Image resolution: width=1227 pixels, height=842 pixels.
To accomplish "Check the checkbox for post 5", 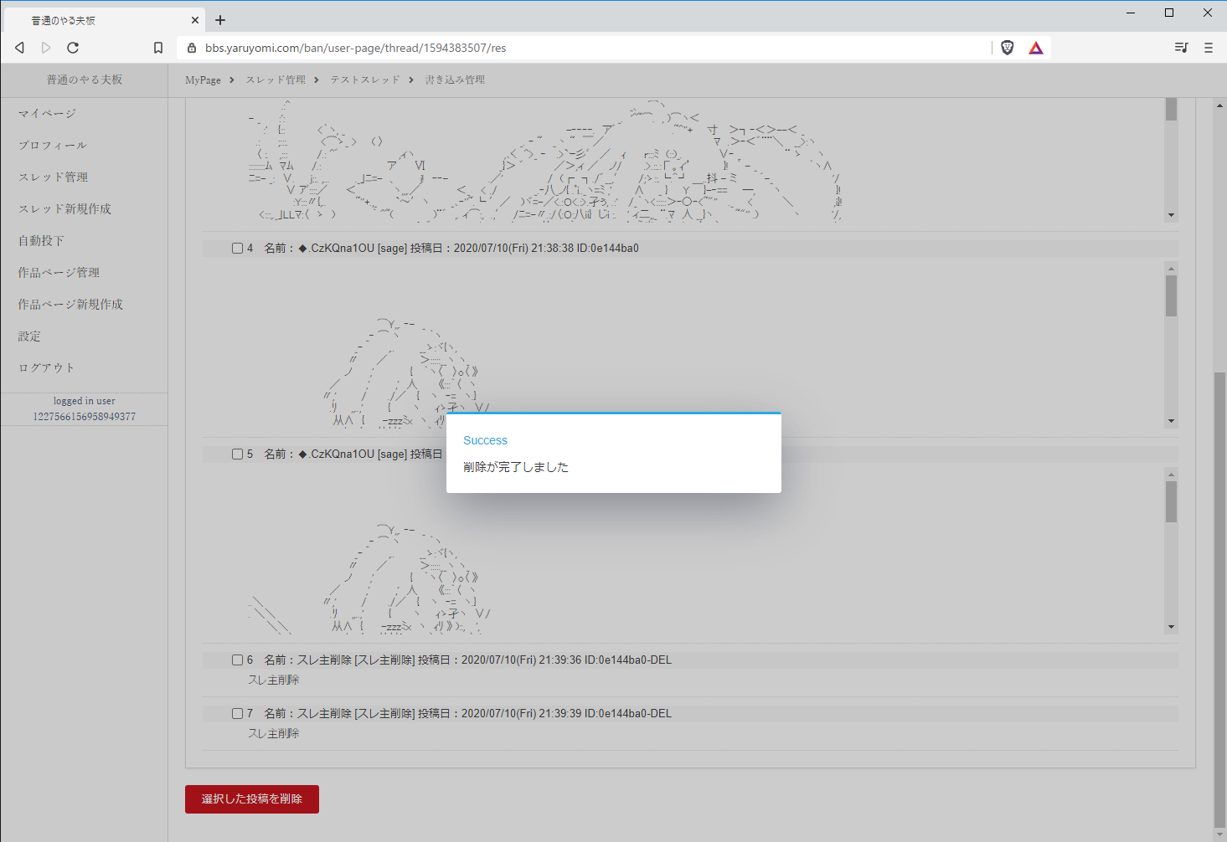I will pyautogui.click(x=237, y=454).
